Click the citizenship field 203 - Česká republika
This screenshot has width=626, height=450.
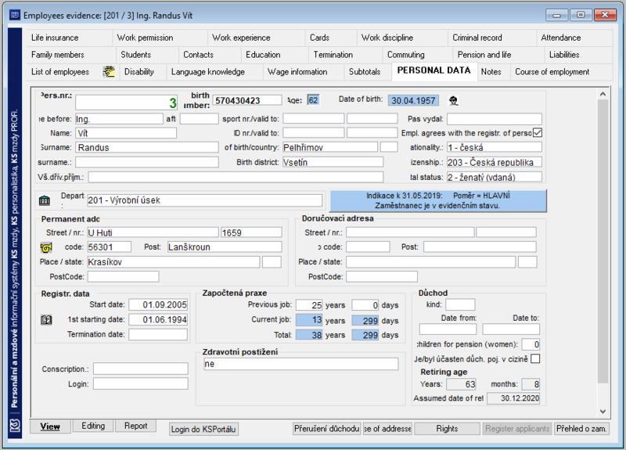coord(495,163)
